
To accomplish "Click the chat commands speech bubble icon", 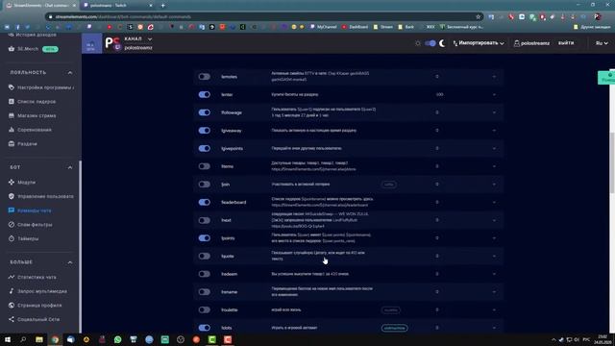I will pyautogui.click(x=12, y=210).
